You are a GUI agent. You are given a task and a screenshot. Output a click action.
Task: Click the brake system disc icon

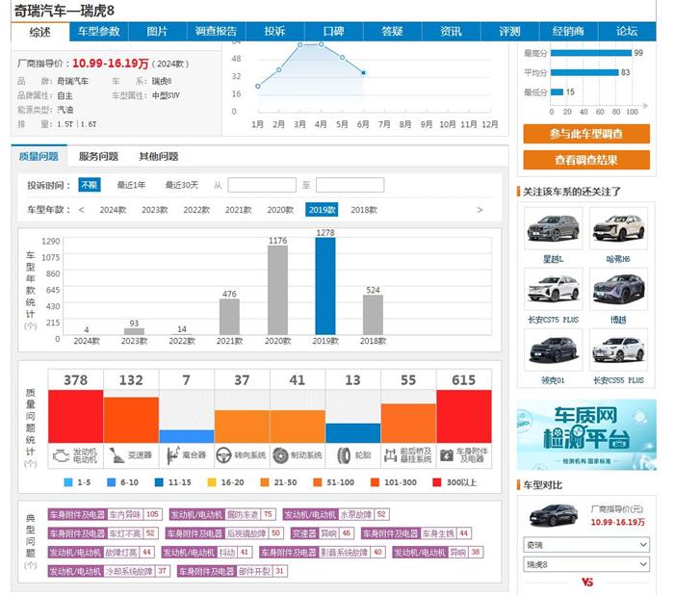pos(280,455)
